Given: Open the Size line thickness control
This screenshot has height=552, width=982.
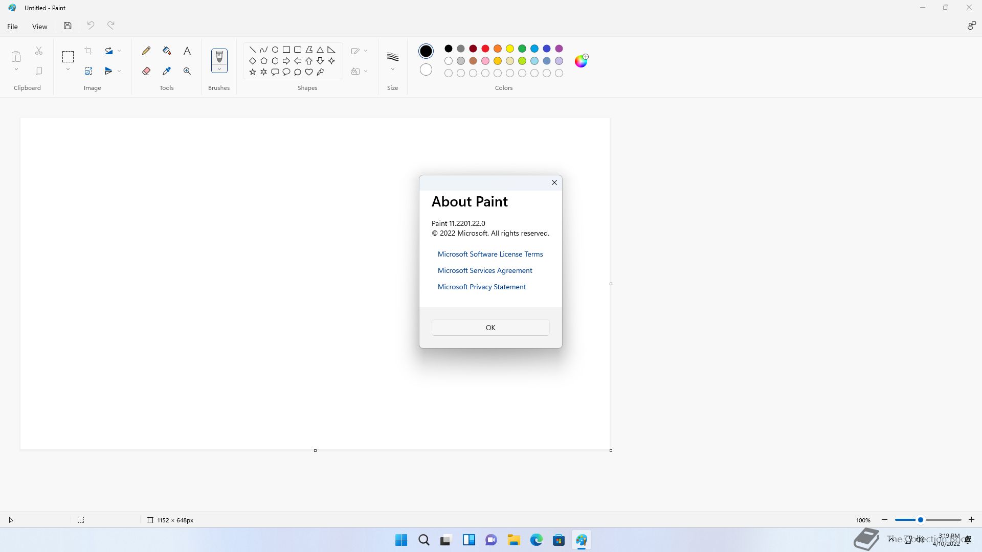Looking at the screenshot, I should 393,56.
